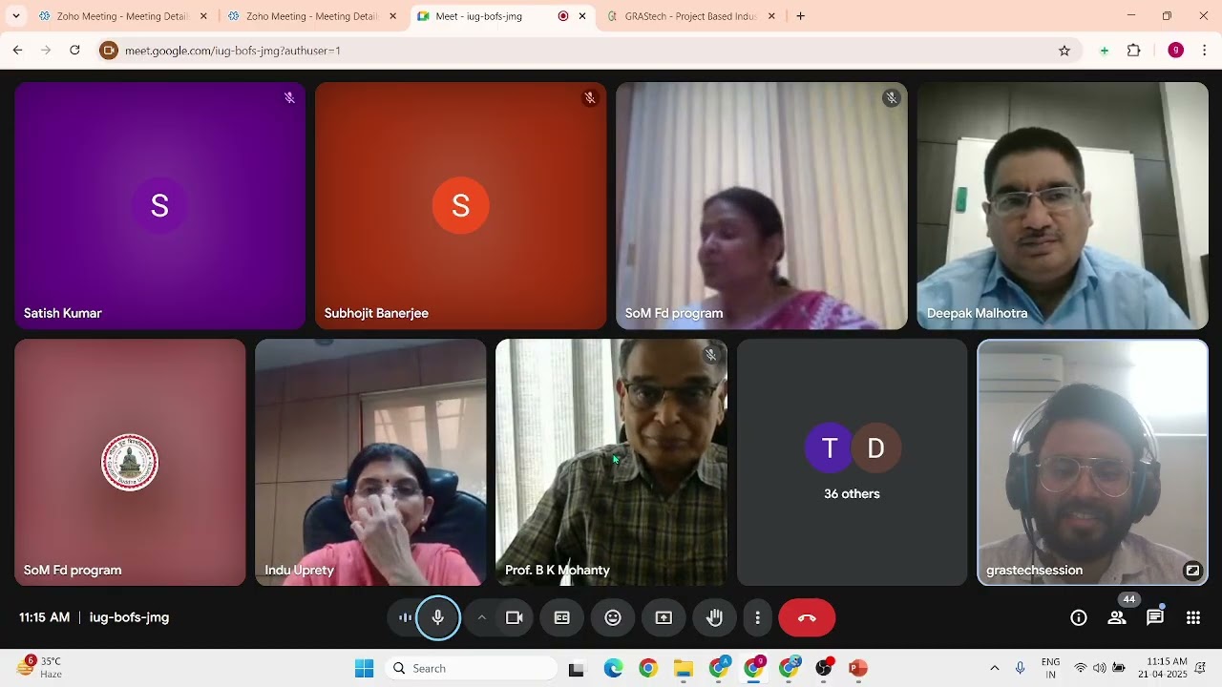The width and height of the screenshot is (1222, 687).
Task: Open the Extensions puzzle icon
Action: [1134, 51]
